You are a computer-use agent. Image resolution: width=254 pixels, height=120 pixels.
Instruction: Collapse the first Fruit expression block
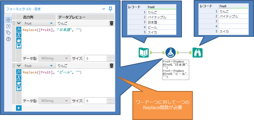point(19,23)
